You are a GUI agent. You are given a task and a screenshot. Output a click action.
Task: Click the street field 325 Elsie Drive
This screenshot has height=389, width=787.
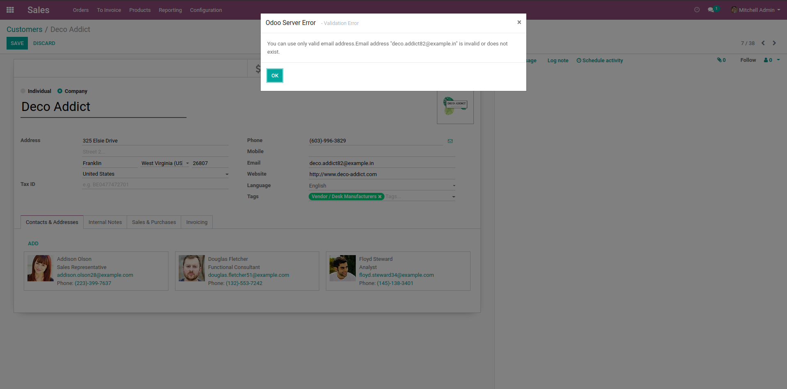[x=155, y=140]
